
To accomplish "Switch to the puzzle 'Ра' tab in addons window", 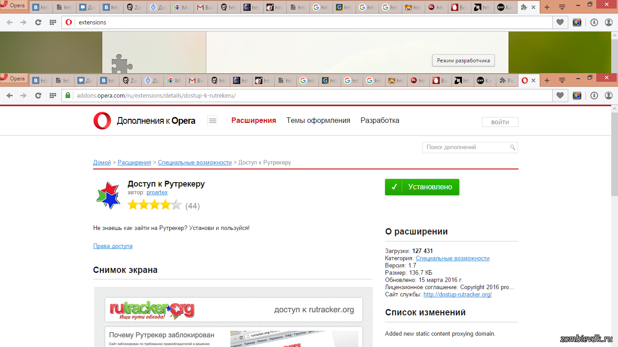I will point(506,80).
